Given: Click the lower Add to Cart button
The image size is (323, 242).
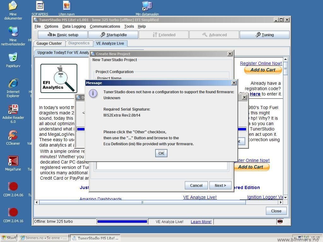Looking at the screenshot, I should click(252, 167).
